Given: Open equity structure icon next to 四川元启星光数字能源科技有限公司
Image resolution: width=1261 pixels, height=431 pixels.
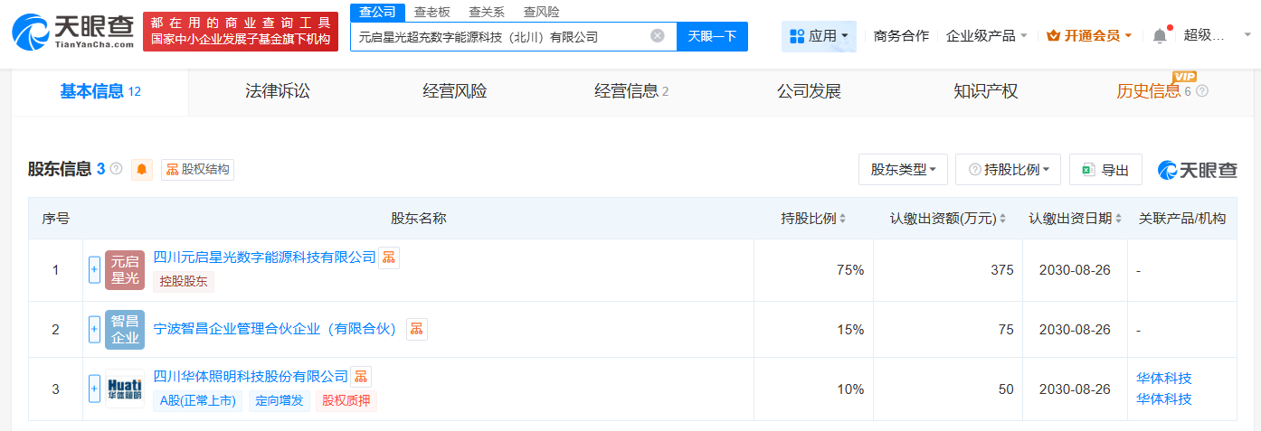Looking at the screenshot, I should tap(388, 258).
